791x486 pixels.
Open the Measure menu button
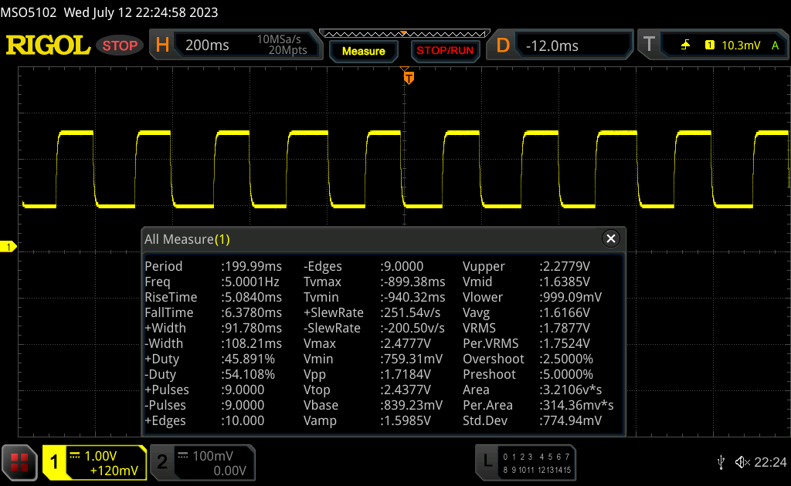(363, 51)
